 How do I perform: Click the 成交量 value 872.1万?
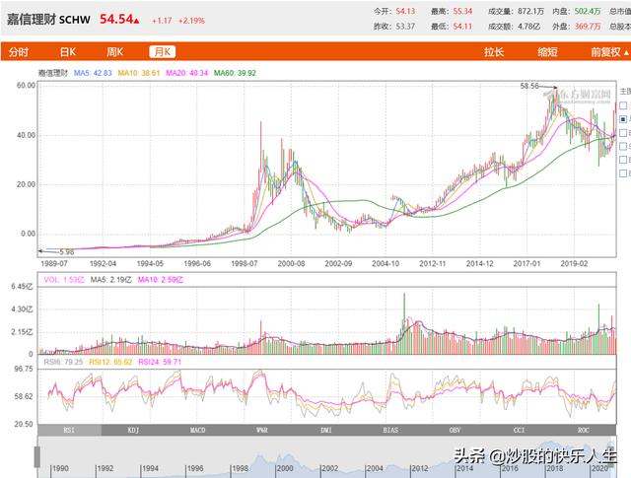point(530,11)
